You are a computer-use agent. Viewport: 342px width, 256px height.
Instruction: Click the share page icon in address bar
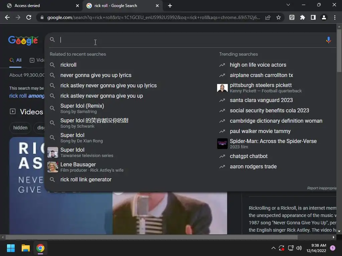click(268, 17)
